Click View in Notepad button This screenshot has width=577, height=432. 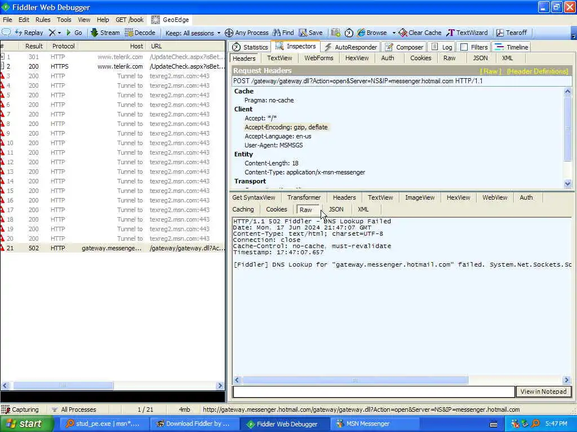click(544, 391)
